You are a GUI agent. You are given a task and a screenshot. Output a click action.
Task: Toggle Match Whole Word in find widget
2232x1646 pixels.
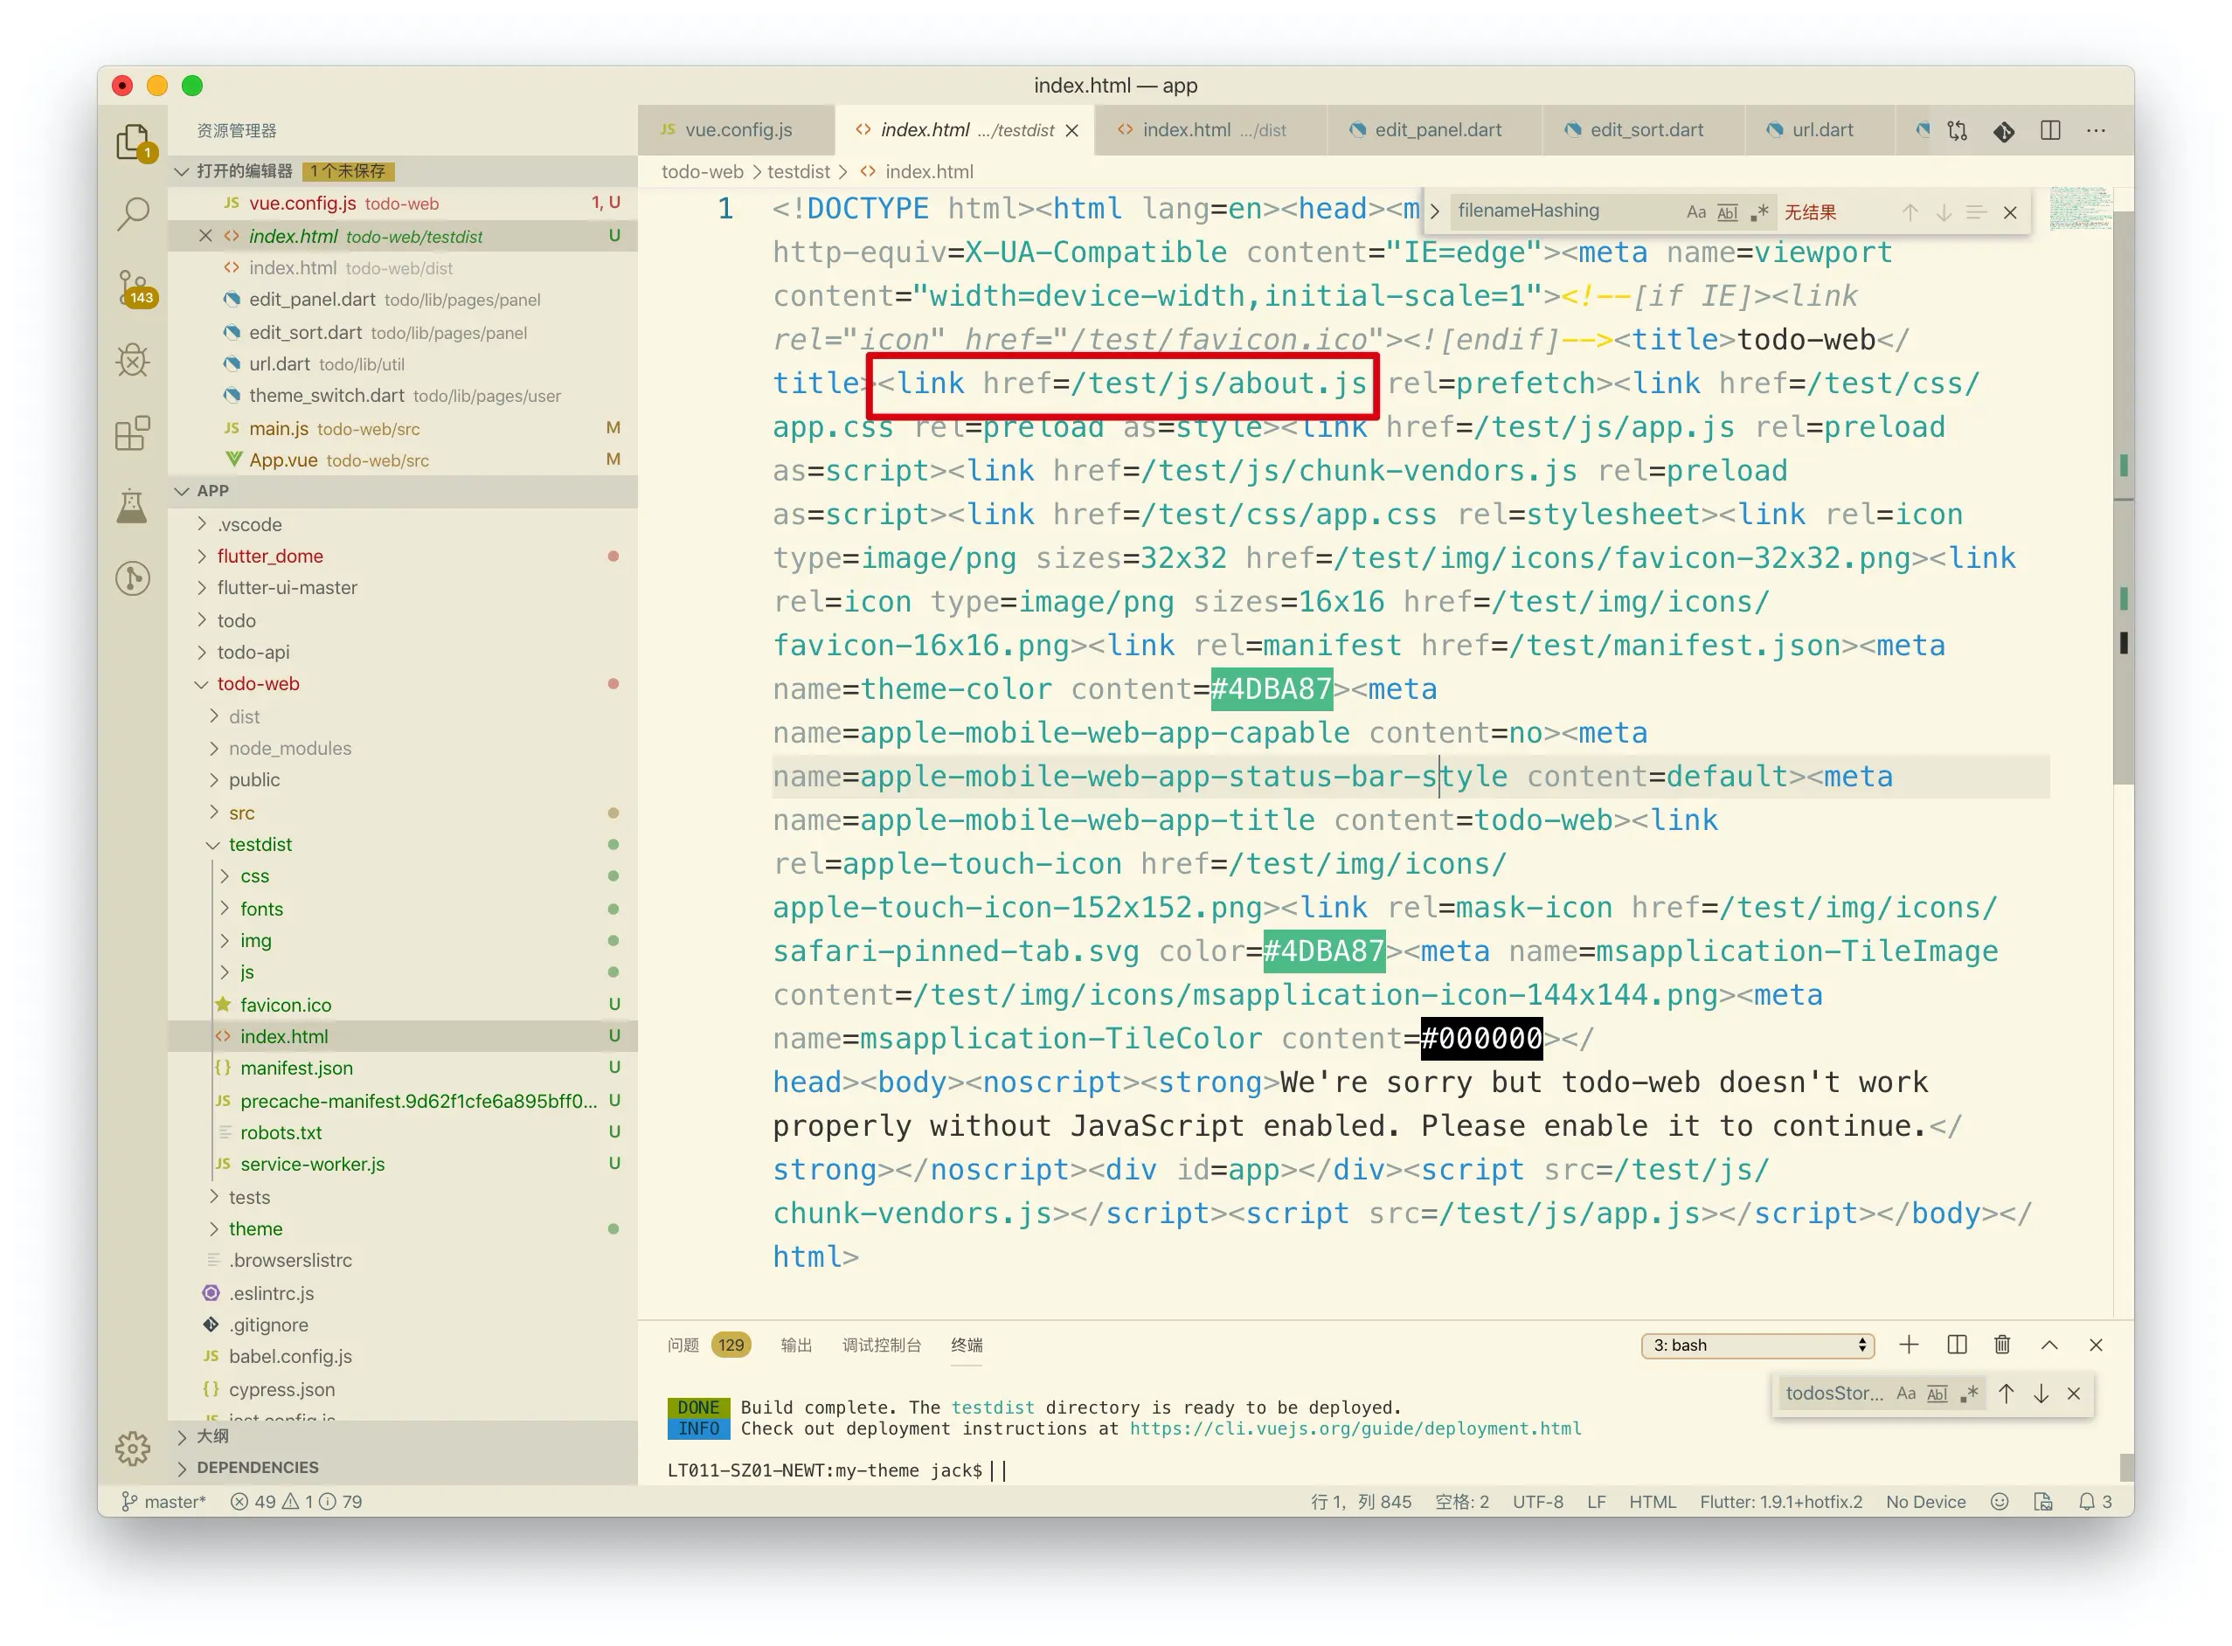[x=1728, y=212]
